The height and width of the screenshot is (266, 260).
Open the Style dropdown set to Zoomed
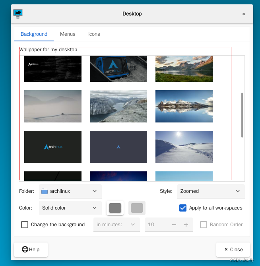pyautogui.click(x=211, y=191)
